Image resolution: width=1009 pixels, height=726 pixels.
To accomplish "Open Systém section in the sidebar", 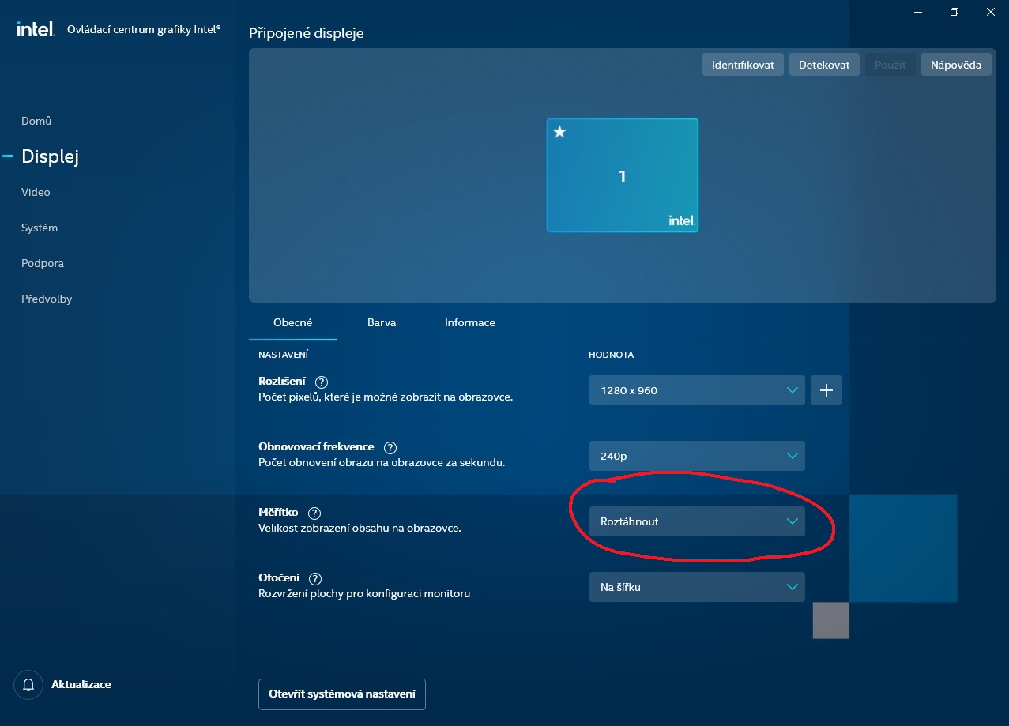I will pos(40,228).
